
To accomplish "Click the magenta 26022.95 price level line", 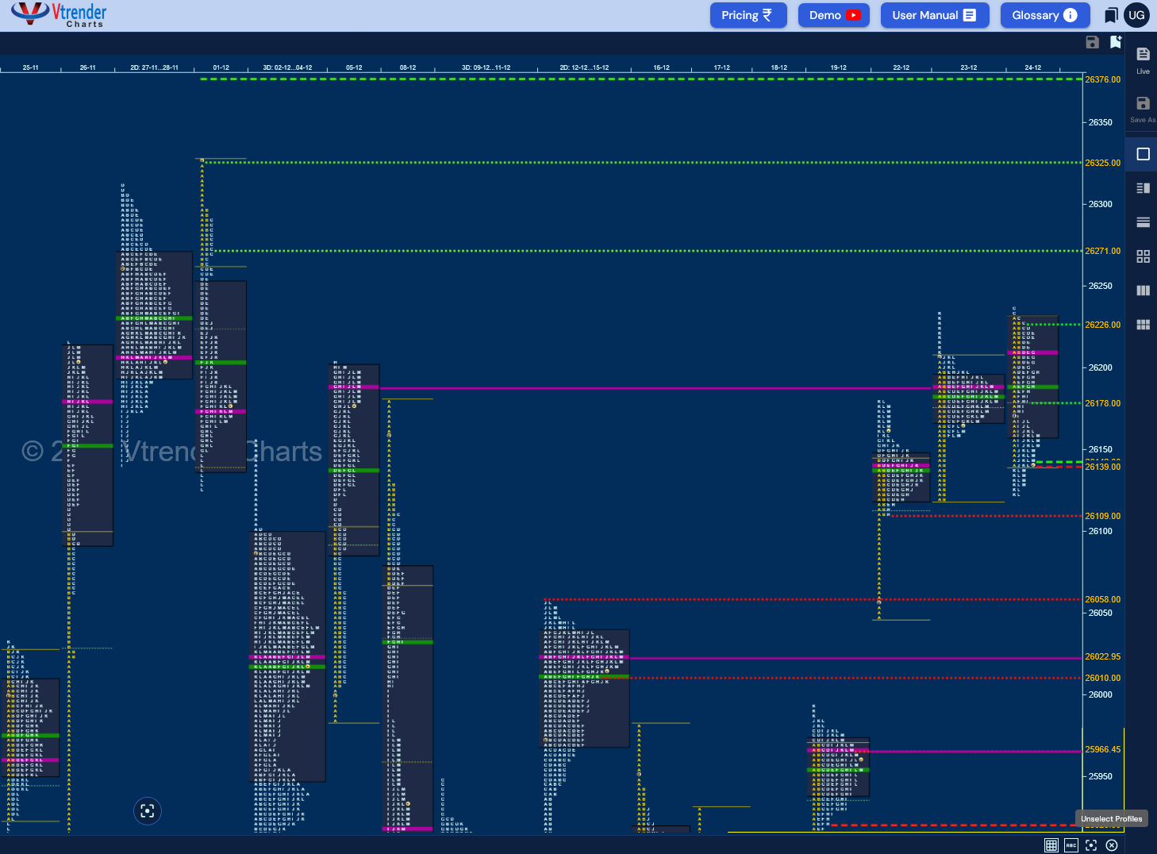I will 794,657.
